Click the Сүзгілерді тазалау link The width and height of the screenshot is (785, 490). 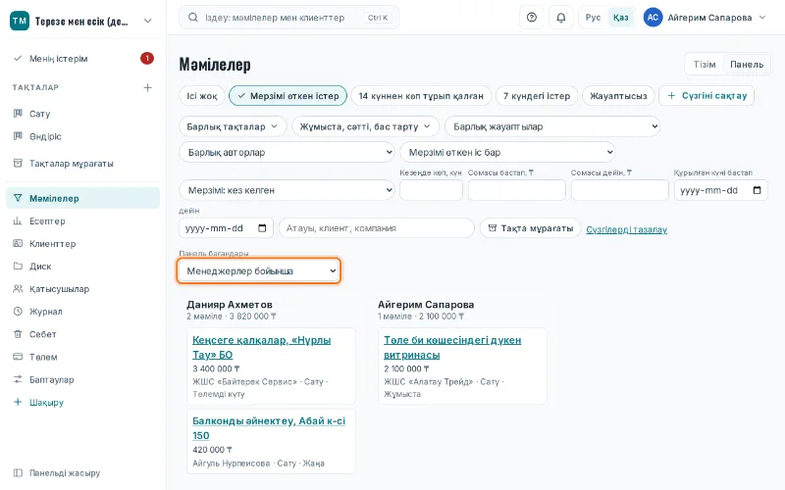[626, 229]
